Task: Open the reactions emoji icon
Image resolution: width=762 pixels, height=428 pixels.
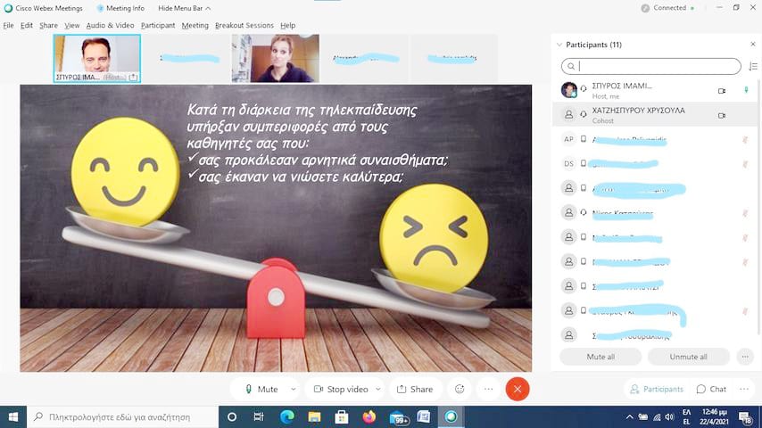Action: [460, 389]
